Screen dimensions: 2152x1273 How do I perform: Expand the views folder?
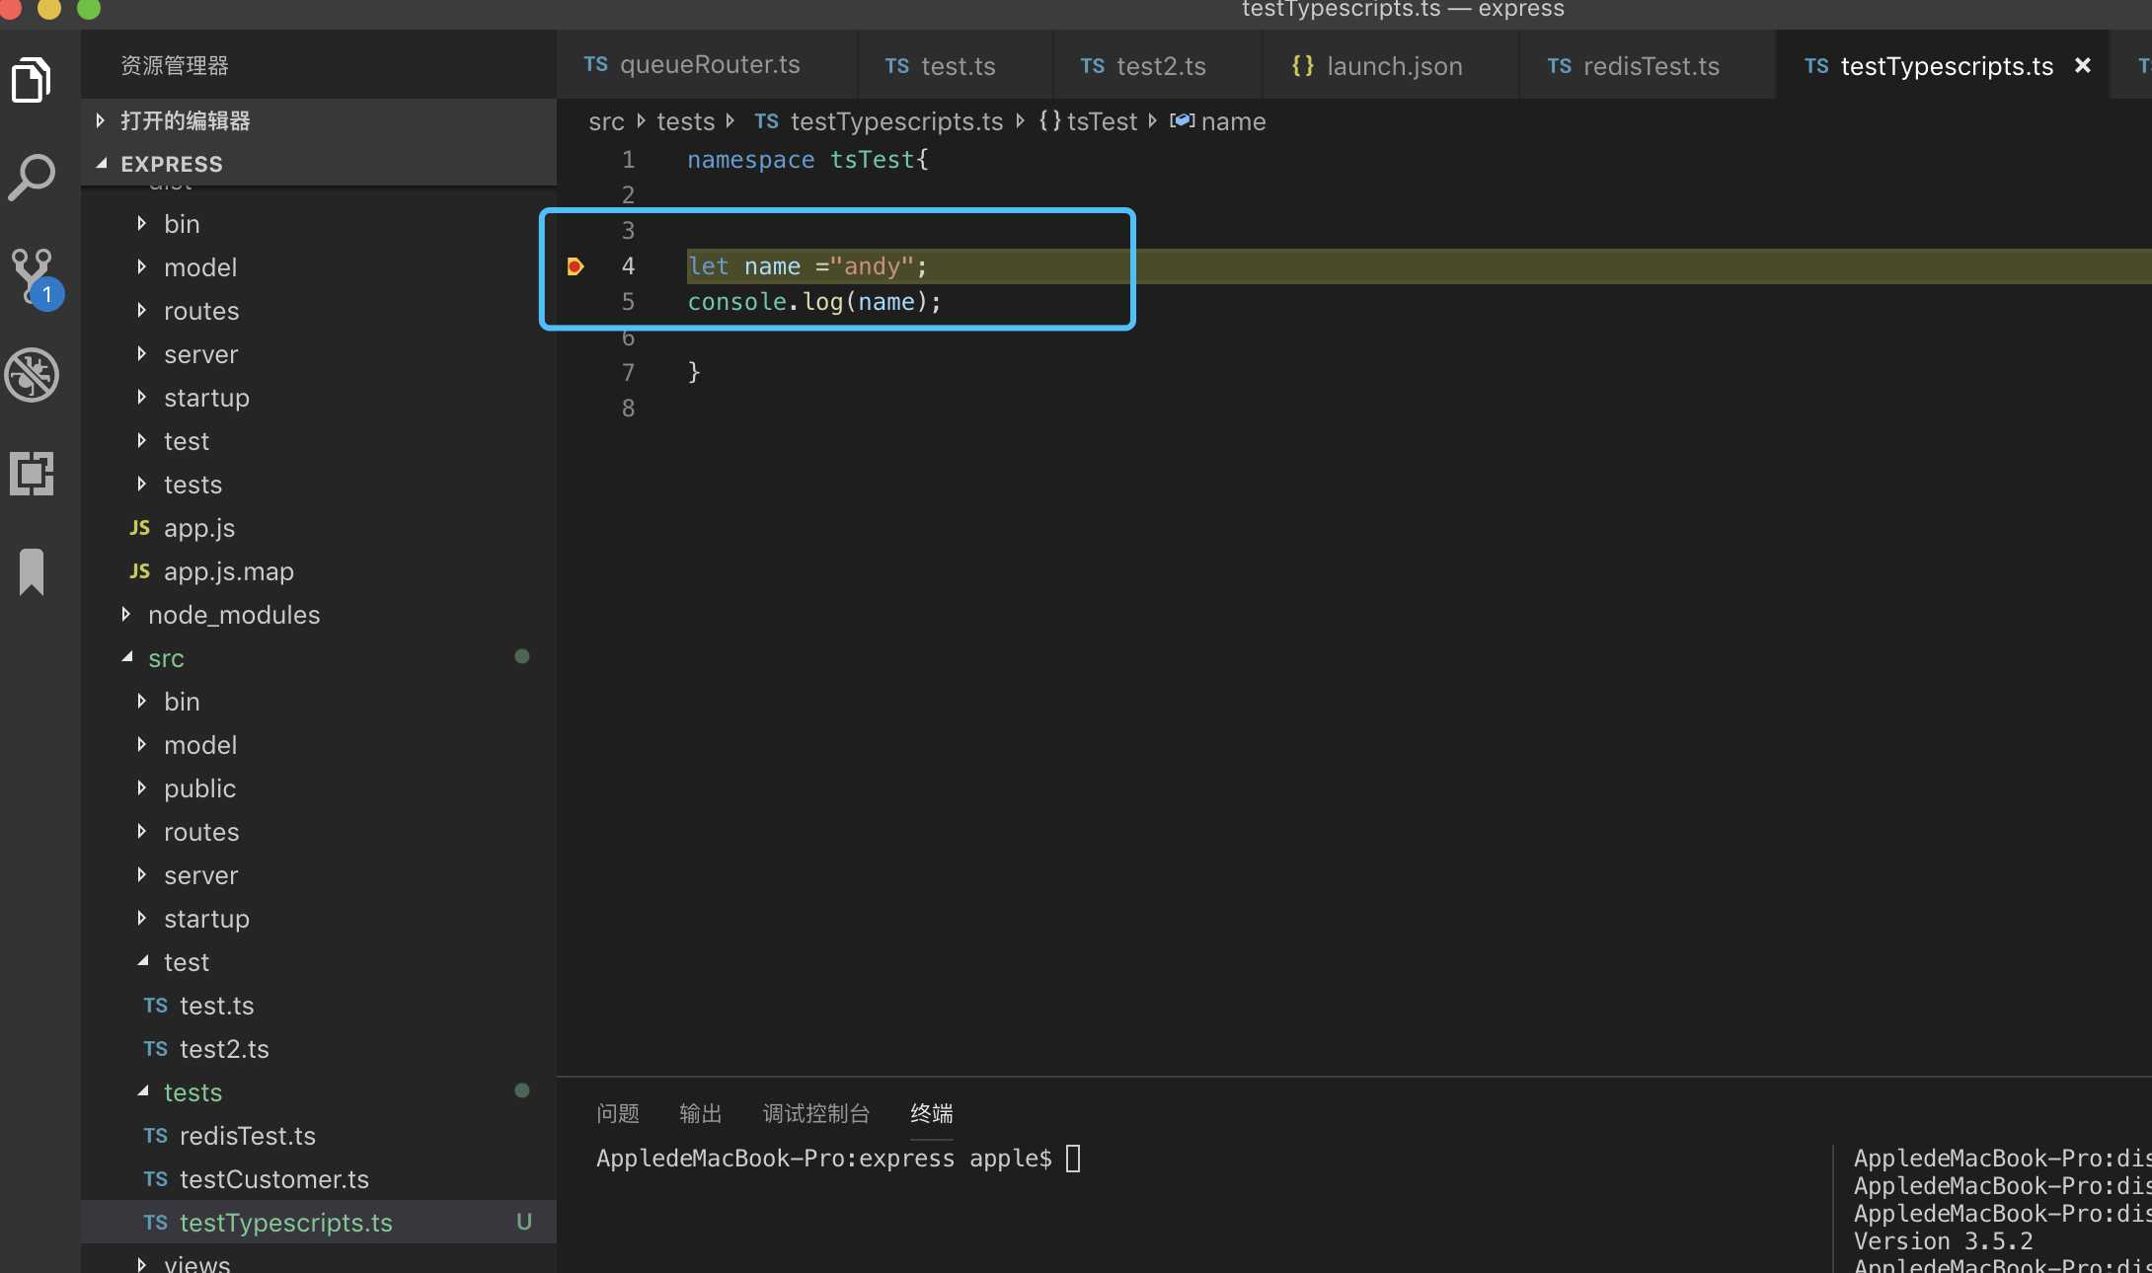319,1259
